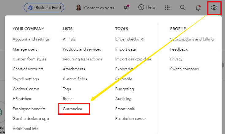The width and height of the screenshot is (225, 134).
Task: Open Subscriptions and billing
Action: [192, 39]
